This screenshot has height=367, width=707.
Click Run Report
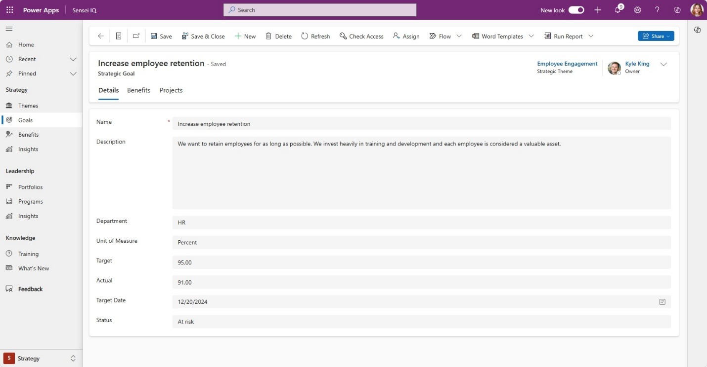tap(564, 36)
